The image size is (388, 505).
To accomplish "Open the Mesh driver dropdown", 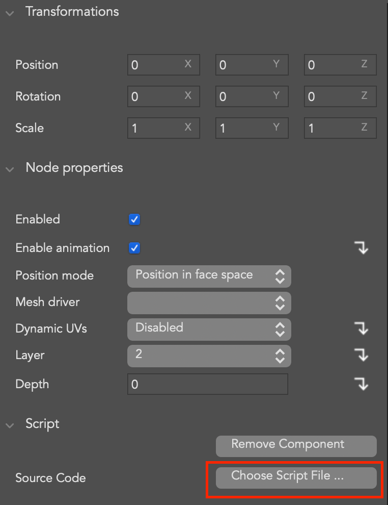I will (209, 302).
